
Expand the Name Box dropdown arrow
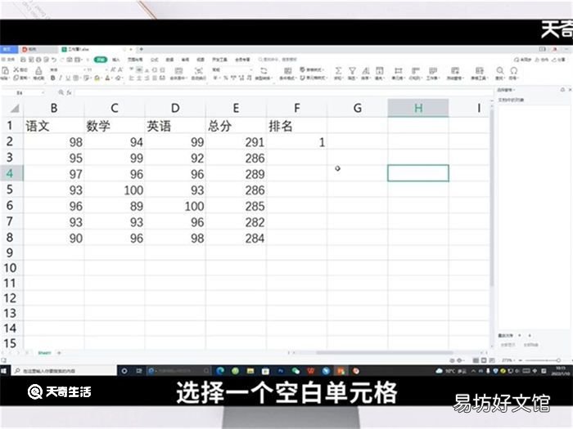click(43, 93)
